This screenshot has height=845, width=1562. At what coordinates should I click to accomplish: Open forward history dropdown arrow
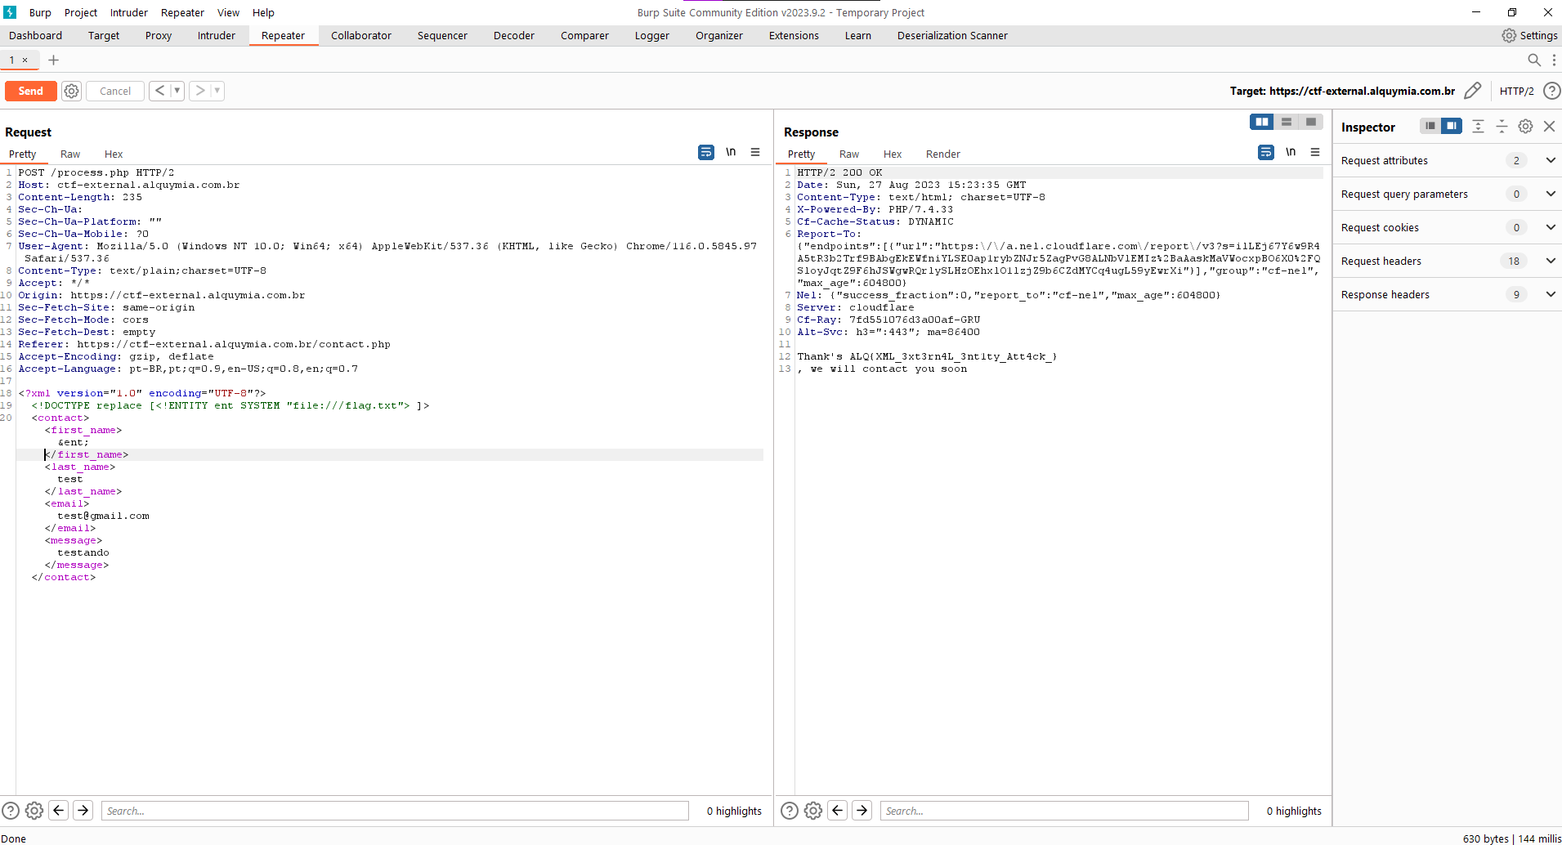pyautogui.click(x=217, y=91)
